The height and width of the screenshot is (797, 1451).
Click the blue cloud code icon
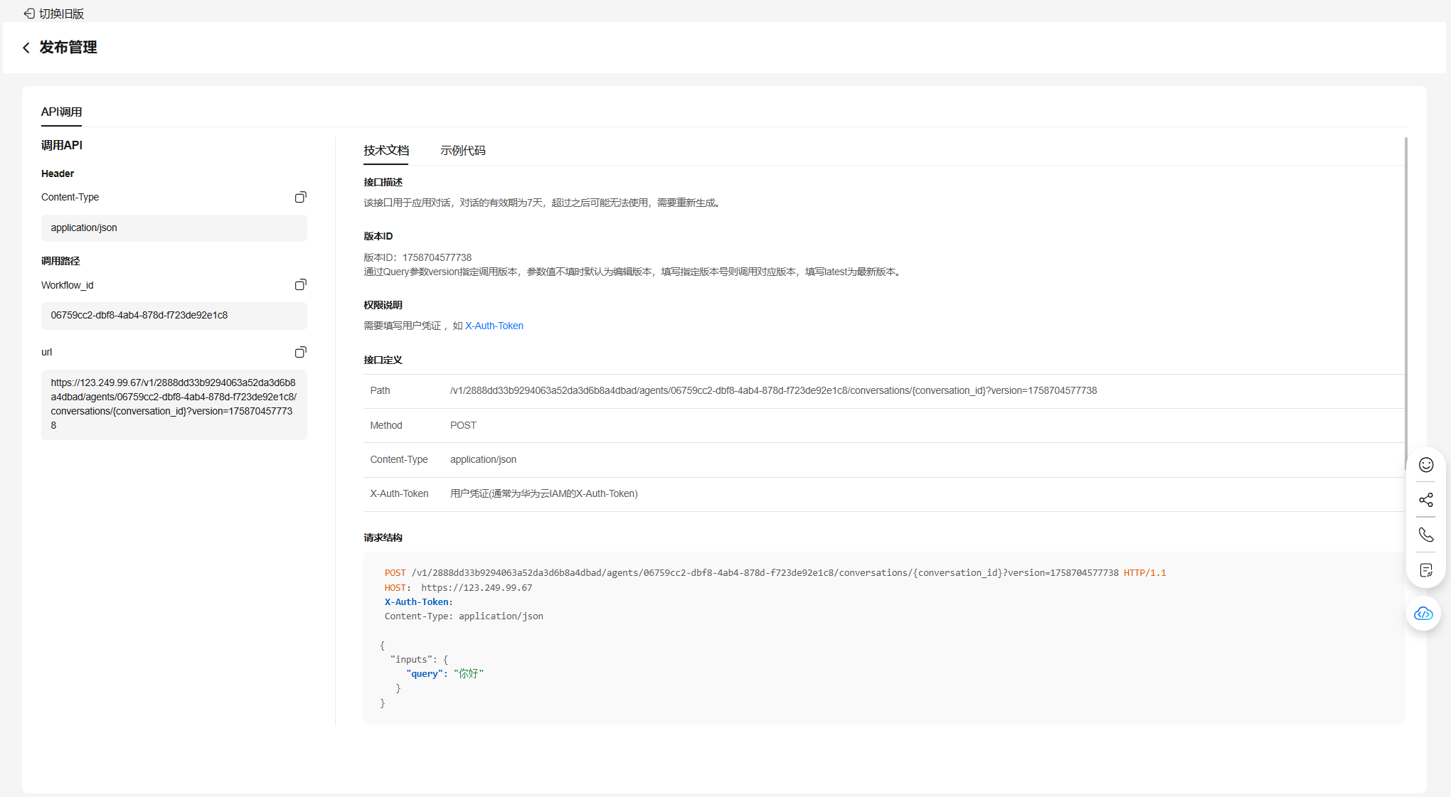[x=1423, y=614]
